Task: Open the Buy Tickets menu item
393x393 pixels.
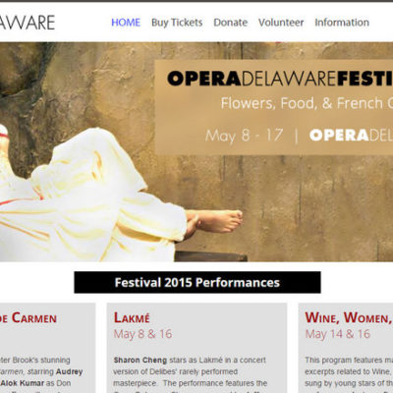Action: click(x=177, y=23)
